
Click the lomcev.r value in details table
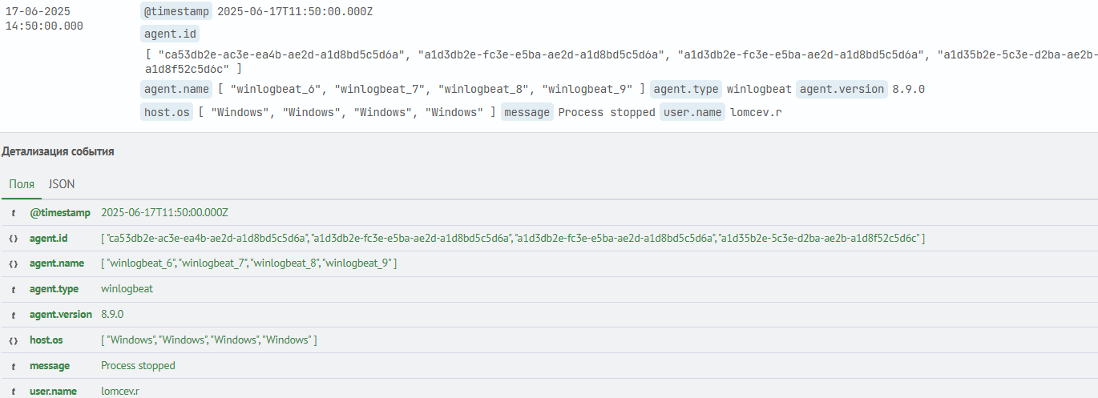point(120,392)
